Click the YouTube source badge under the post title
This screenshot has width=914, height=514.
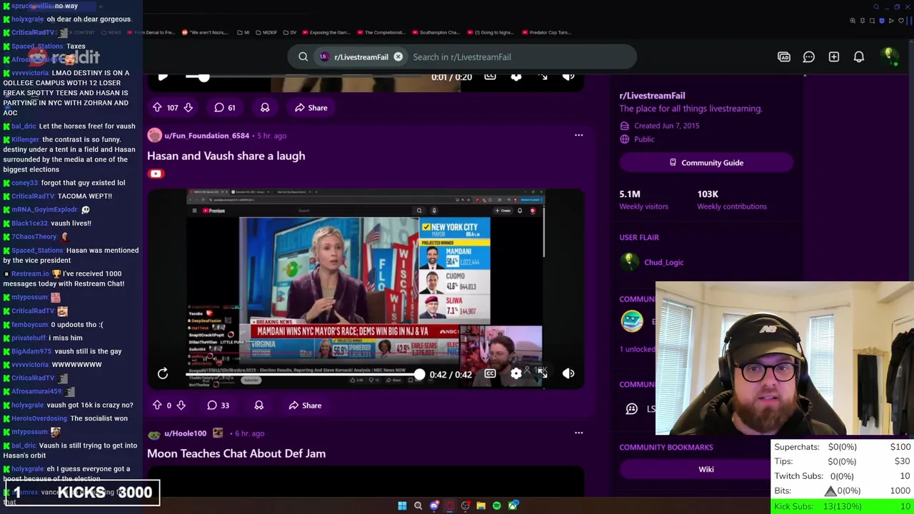(x=156, y=173)
